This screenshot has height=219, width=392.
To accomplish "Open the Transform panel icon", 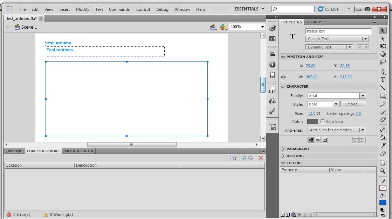I will (273, 75).
